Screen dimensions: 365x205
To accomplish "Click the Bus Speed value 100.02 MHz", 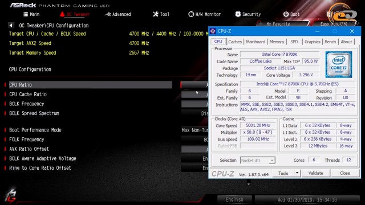I will pyautogui.click(x=258, y=139).
